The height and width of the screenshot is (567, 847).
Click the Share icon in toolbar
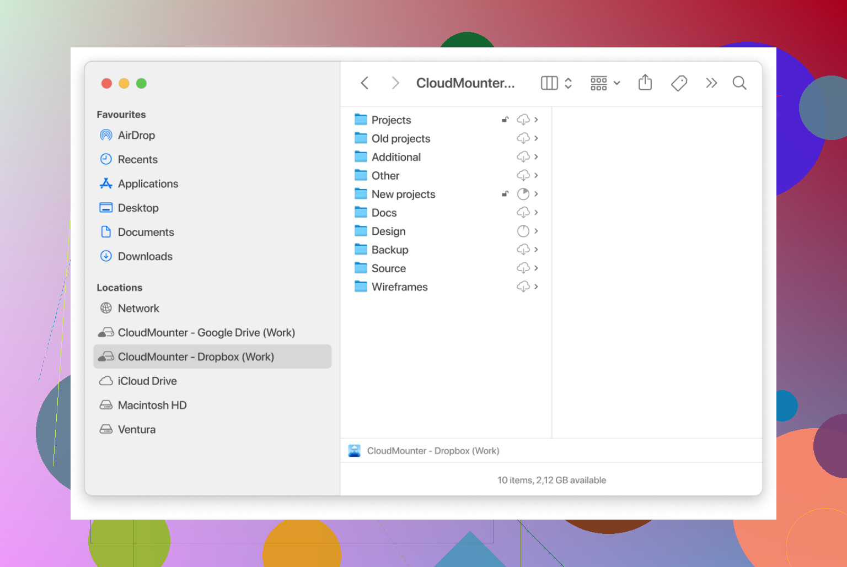pos(645,83)
